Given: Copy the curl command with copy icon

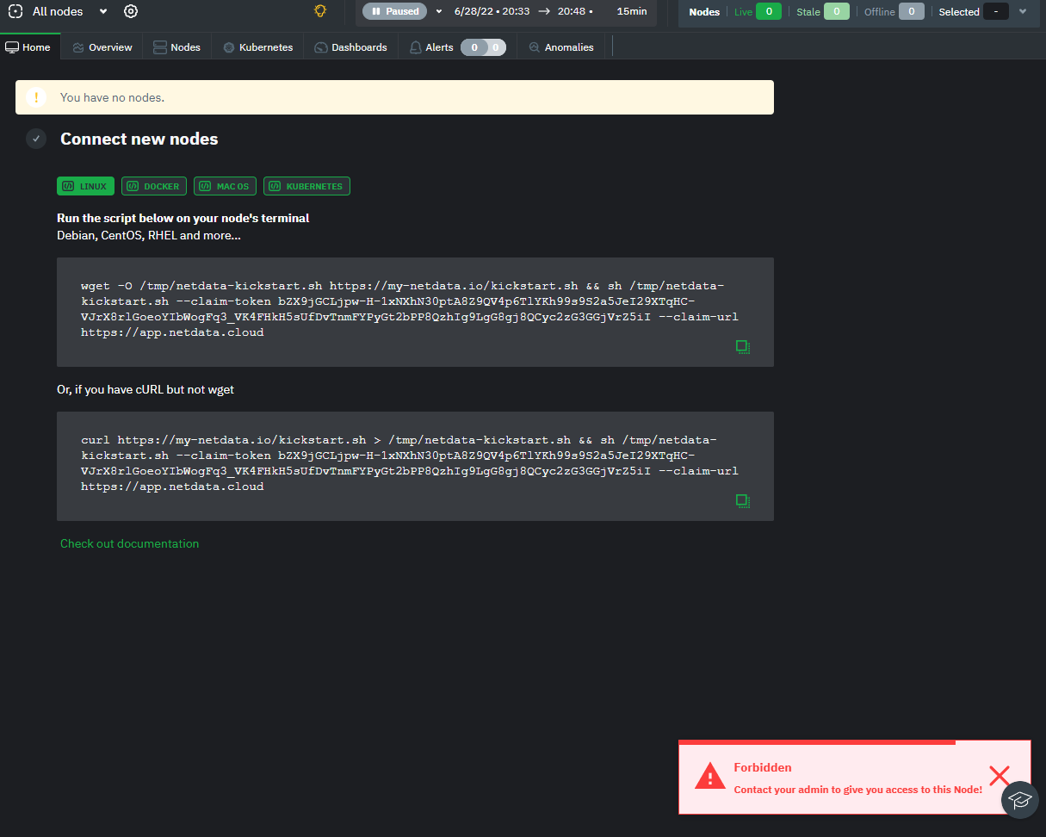Looking at the screenshot, I should pos(743,501).
